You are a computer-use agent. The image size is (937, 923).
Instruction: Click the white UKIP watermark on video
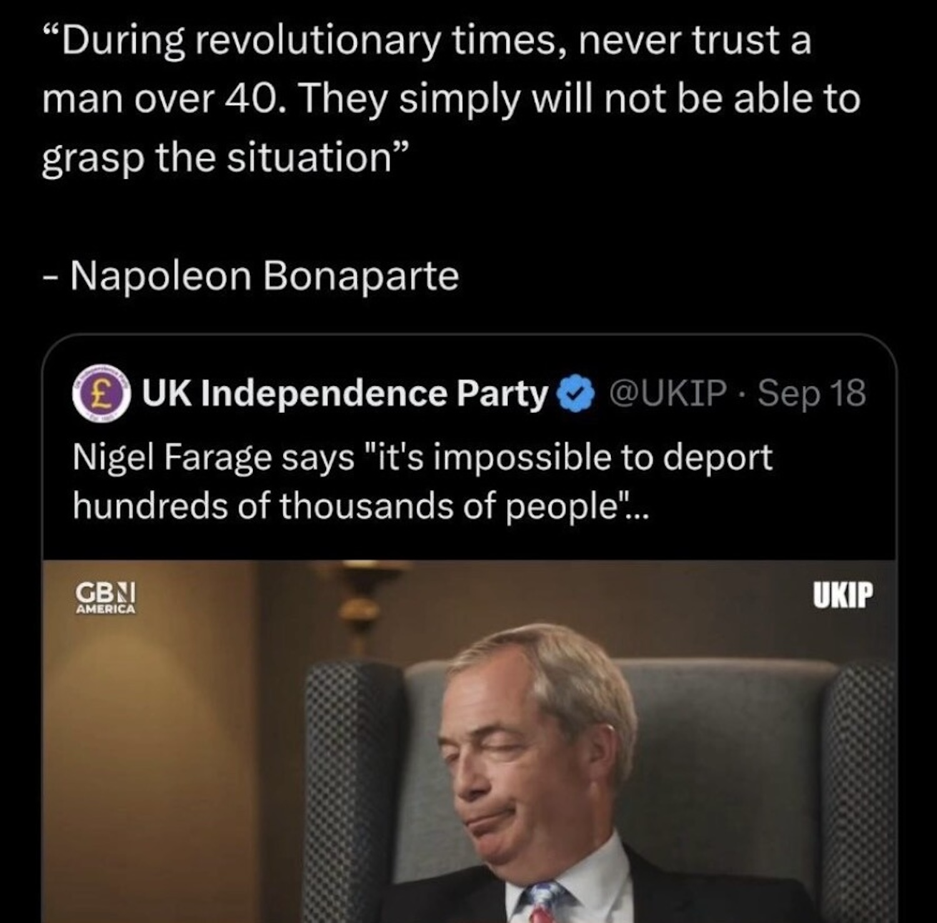pos(843,595)
